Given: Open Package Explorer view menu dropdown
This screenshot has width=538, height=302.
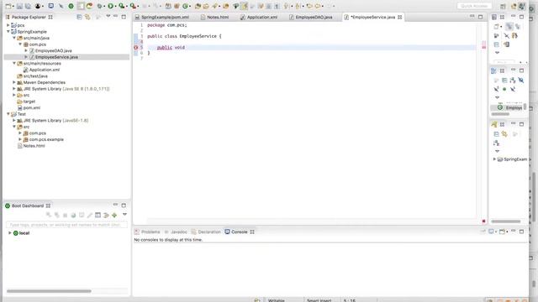Looking at the screenshot, I should [x=108, y=16].
